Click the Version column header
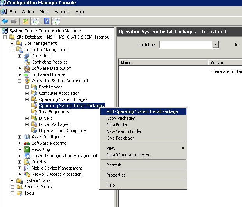 (225, 63)
